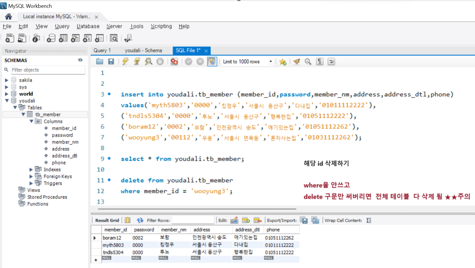Image resolution: width=475 pixels, height=268 pixels.
Task: Expand the sys schema
Action: (x=7, y=87)
